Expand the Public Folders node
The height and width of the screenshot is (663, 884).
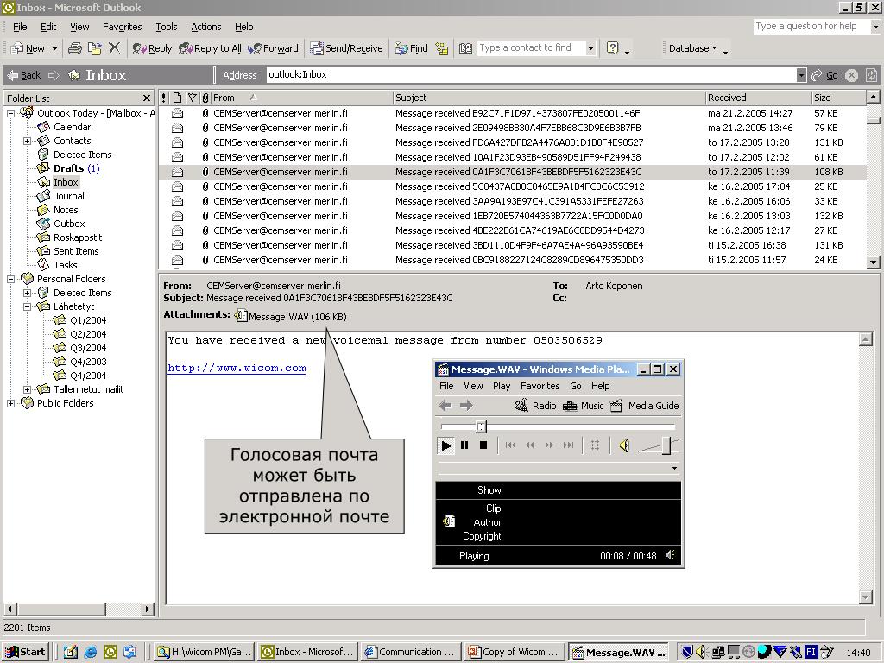(x=10, y=403)
